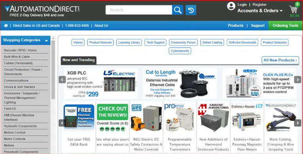Open WEG Electric IEC Safety Contactors card
Image resolution: width=303 pixels, height=154 pixels.
(146, 127)
